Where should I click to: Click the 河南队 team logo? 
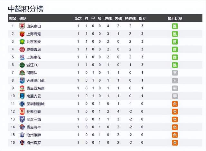click(x=22, y=73)
